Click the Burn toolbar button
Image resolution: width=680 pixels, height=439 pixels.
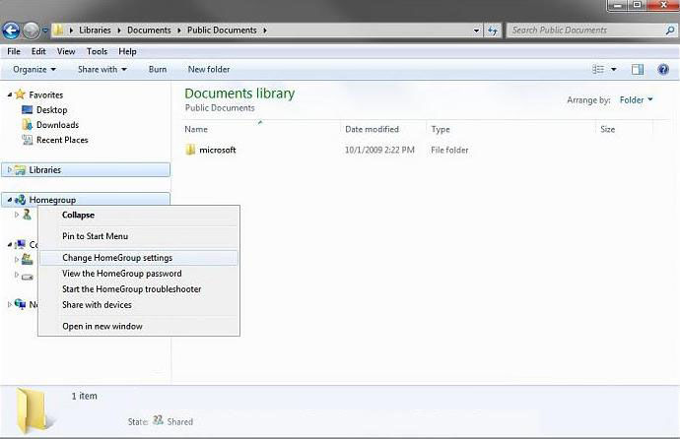point(157,69)
